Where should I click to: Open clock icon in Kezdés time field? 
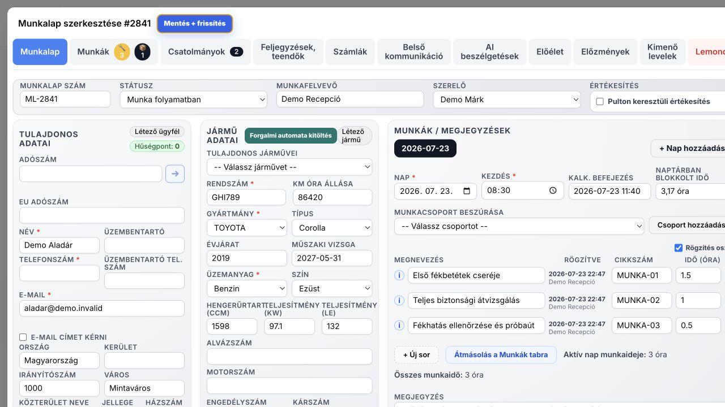(x=553, y=190)
